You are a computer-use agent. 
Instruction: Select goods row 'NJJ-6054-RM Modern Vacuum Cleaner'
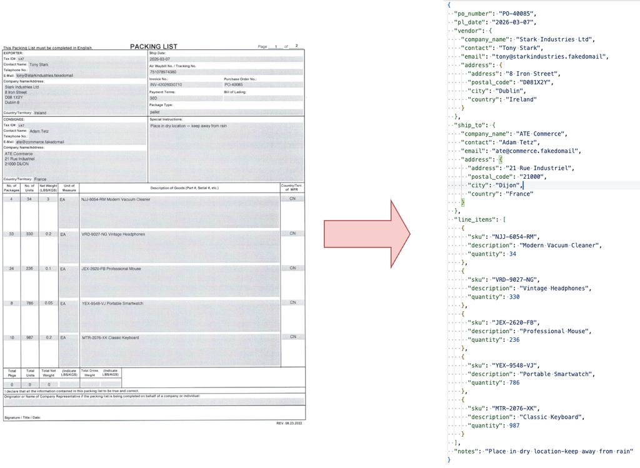tap(116, 199)
